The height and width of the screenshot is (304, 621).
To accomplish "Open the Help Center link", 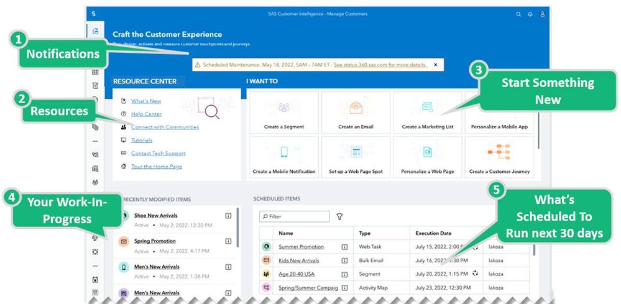I will coord(146,114).
